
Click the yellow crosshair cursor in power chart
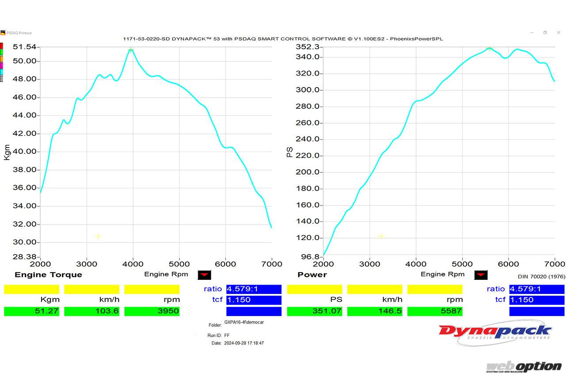[x=381, y=236]
